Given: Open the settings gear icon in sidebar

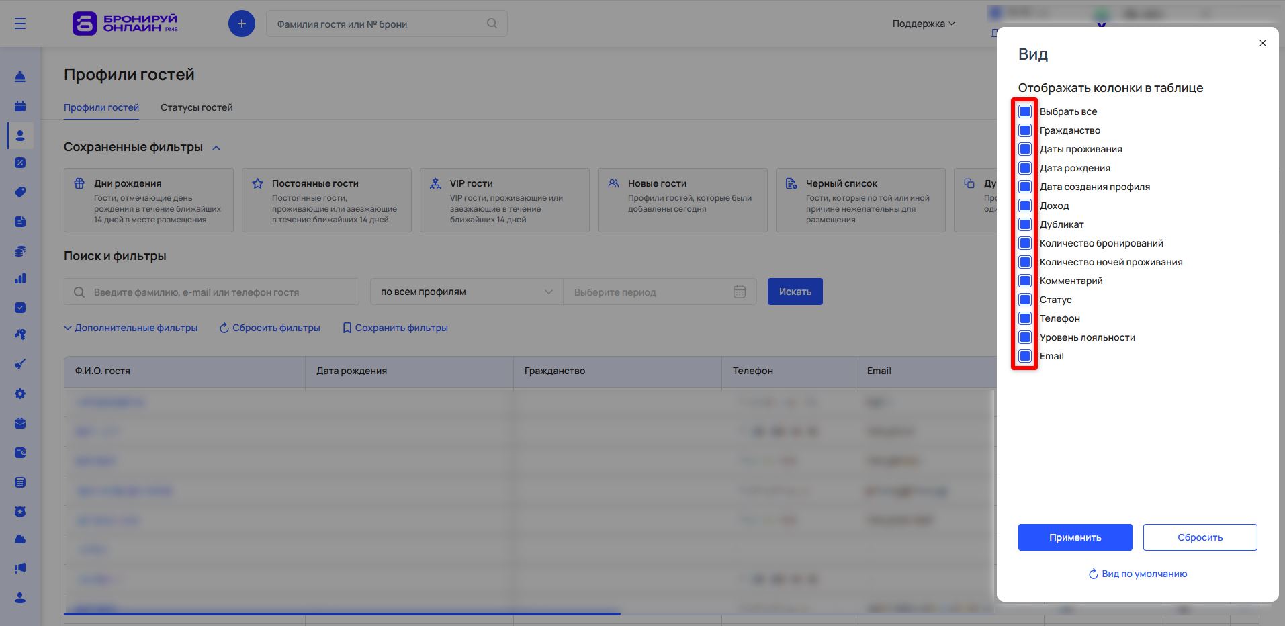Looking at the screenshot, I should coord(20,394).
